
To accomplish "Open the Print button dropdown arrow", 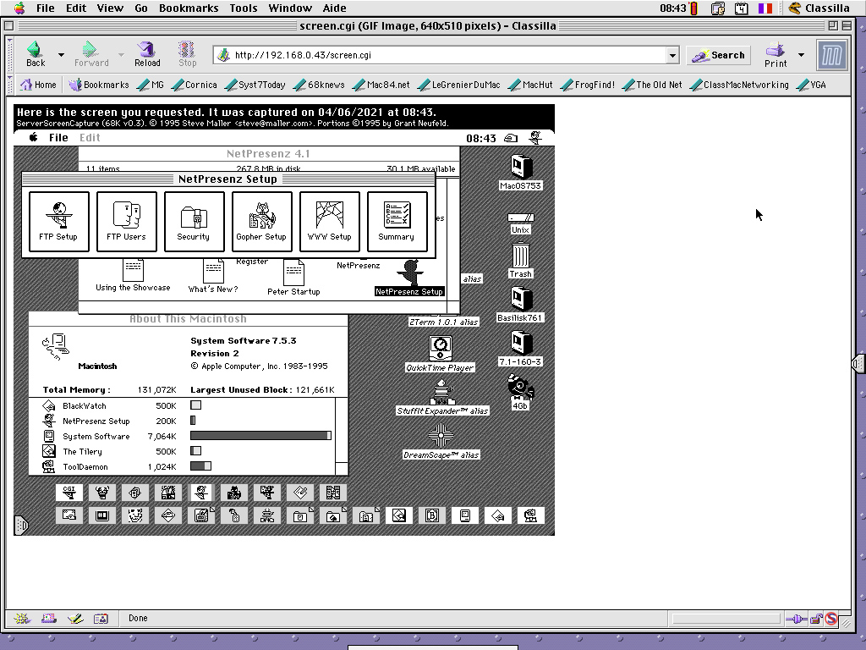I will click(x=801, y=55).
